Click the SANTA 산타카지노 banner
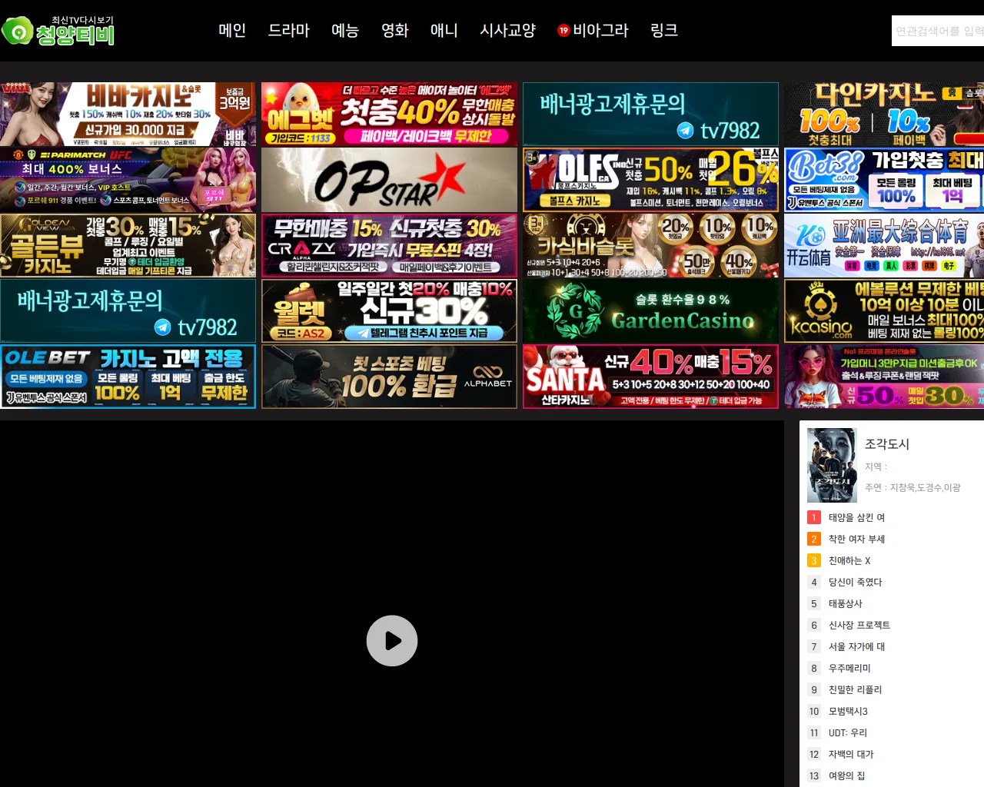The height and width of the screenshot is (787, 984). [650, 377]
